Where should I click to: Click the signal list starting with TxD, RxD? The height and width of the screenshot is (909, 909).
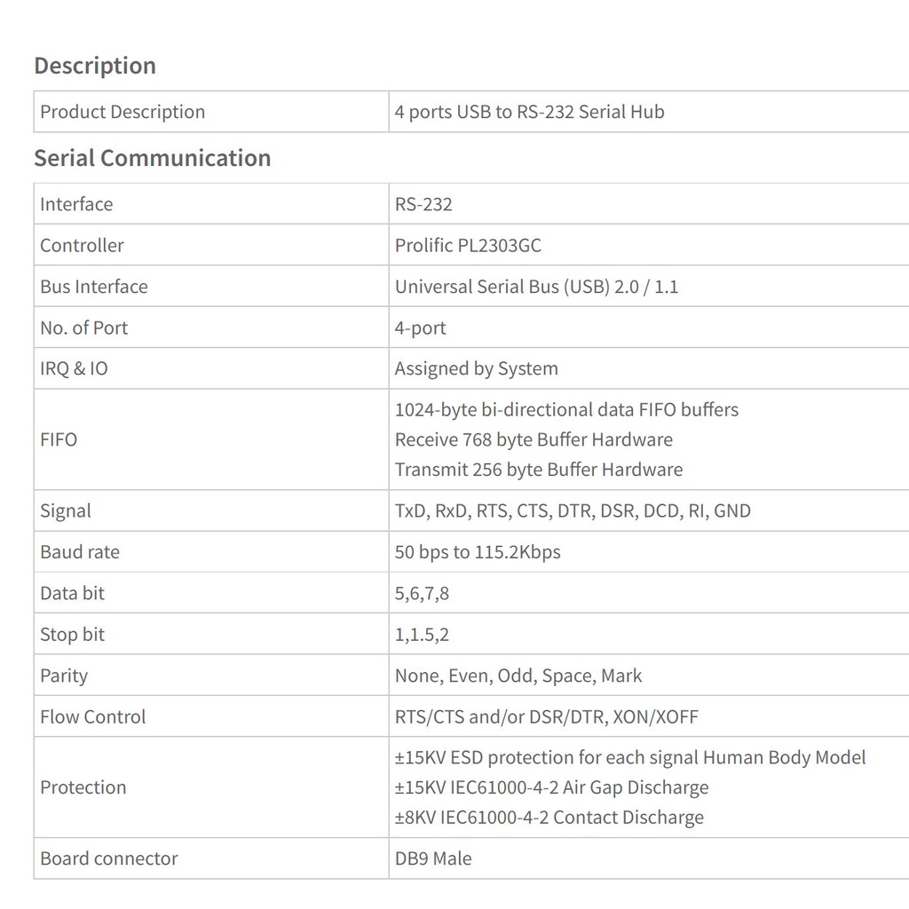pyautogui.click(x=573, y=510)
